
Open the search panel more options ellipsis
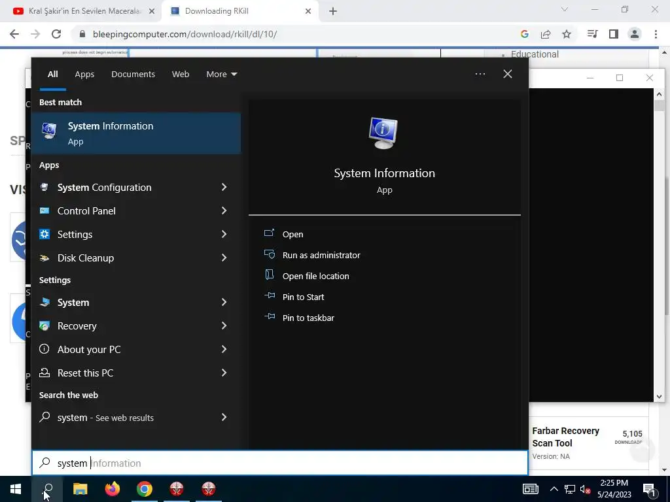pos(480,74)
